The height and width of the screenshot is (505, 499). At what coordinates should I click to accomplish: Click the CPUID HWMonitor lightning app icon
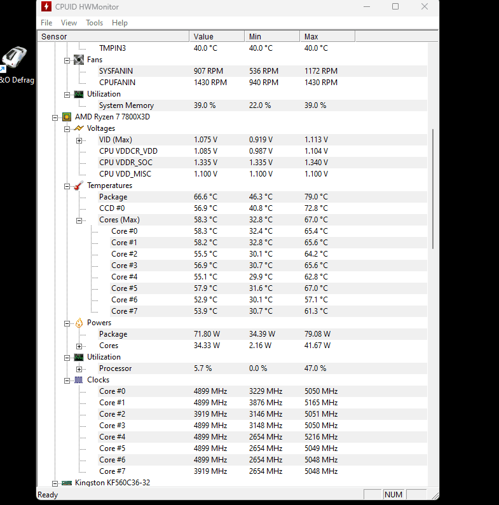click(46, 6)
